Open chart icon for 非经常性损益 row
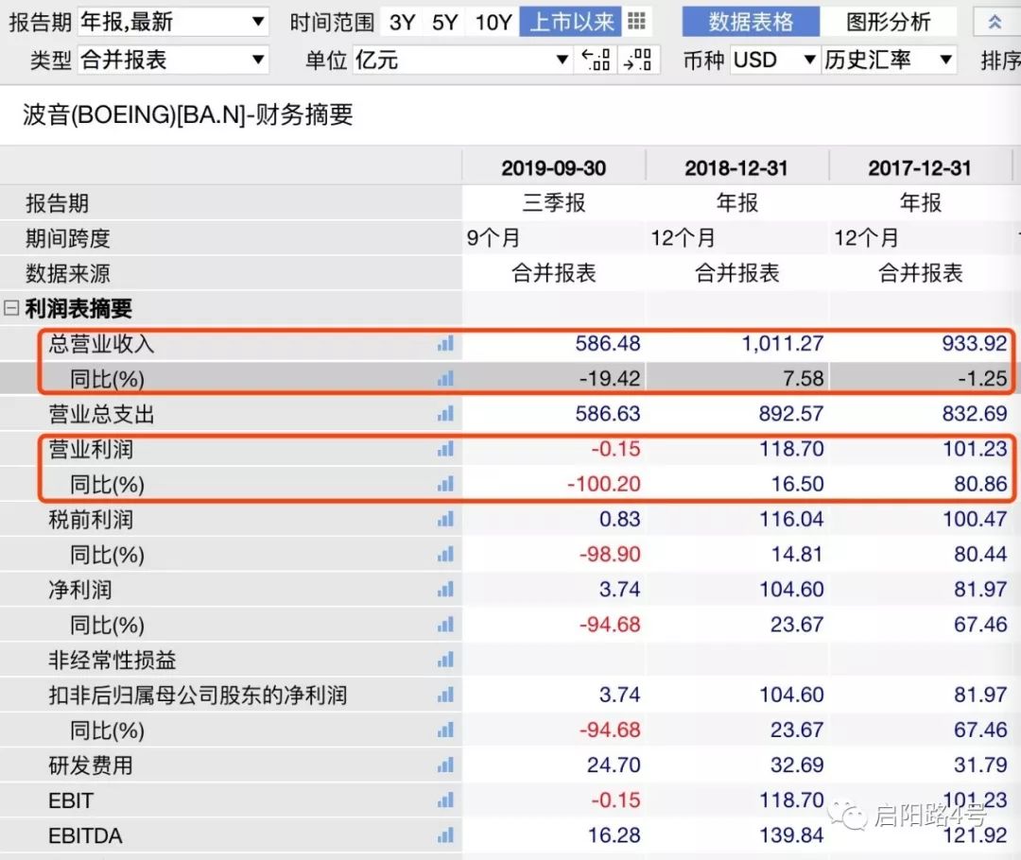 click(x=446, y=661)
